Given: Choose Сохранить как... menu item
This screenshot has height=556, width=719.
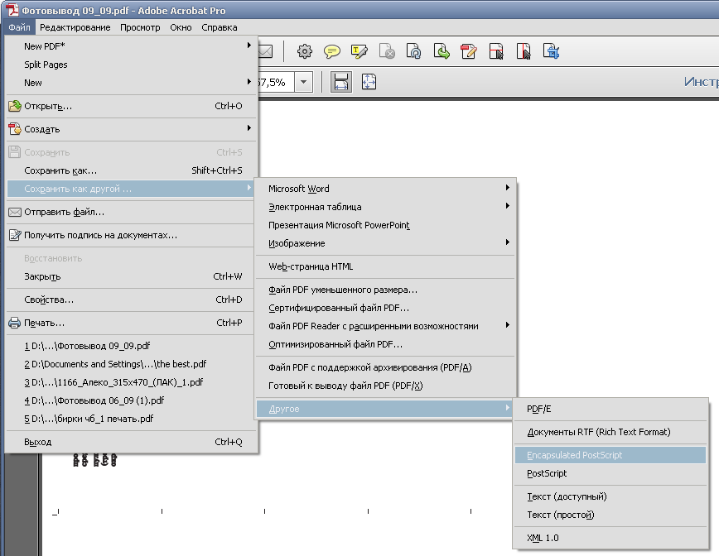Looking at the screenshot, I should 131,170.
